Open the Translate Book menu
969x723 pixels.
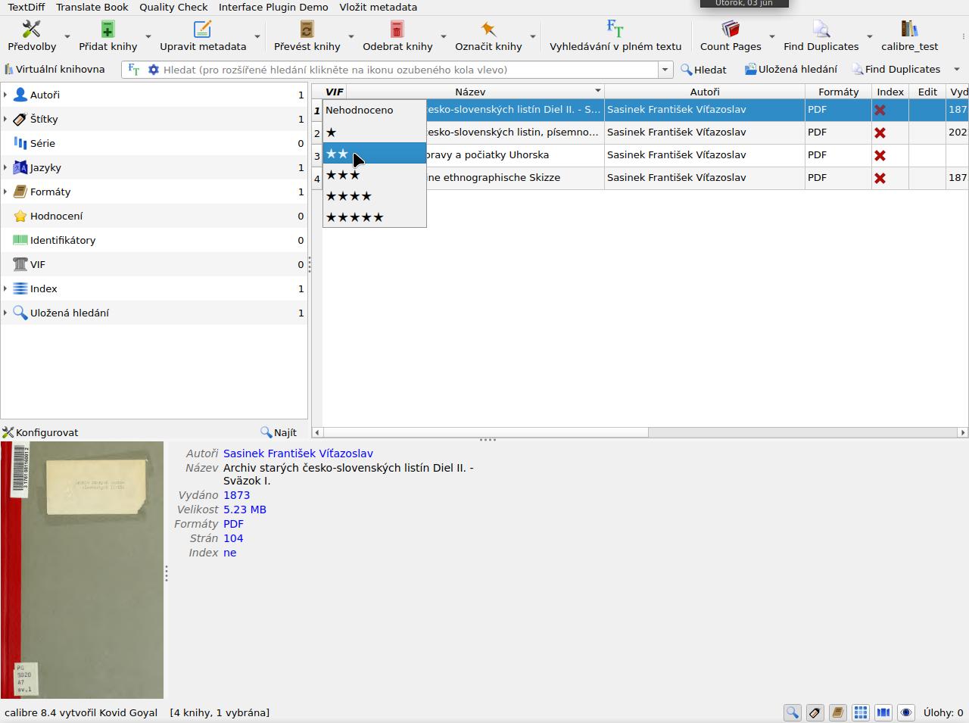(x=92, y=7)
